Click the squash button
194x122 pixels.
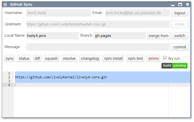coord(51,58)
